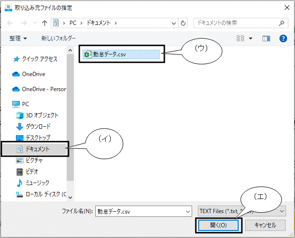Open help with the question mark icon
Viewport: 295px width, 238px height.
coord(283,38)
